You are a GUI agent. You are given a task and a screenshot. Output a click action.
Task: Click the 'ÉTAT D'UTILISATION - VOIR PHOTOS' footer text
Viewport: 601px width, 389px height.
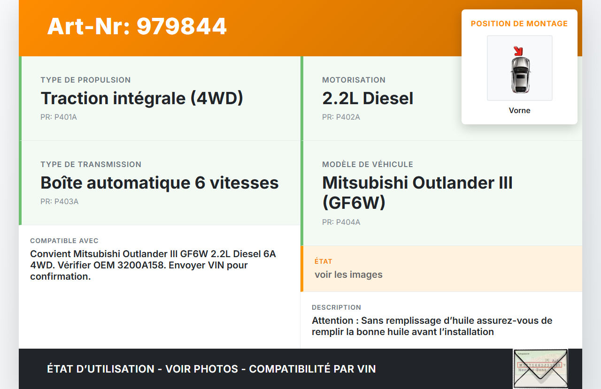tap(211, 369)
